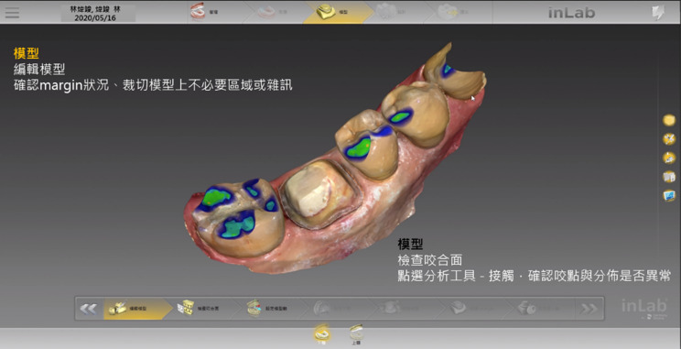Image resolution: width=681 pixels, height=349 pixels.
Task: Click the first round yellow side-panel icon
Action: [x=669, y=120]
